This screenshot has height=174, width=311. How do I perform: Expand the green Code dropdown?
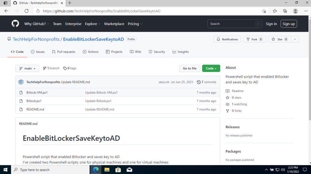[211, 68]
